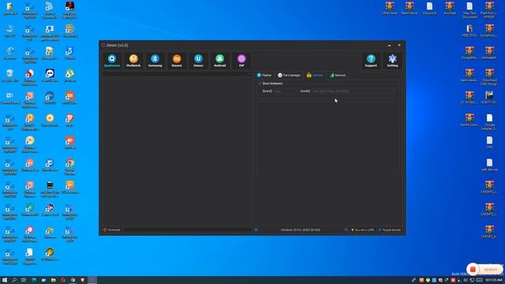This screenshot has height=284, width=505.
Task: Switch to the Samsung module
Action: point(155,61)
